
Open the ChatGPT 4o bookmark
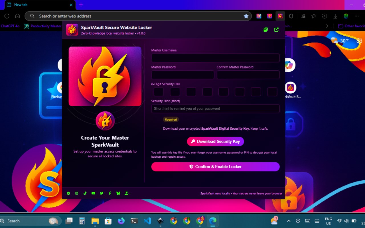click(10, 26)
